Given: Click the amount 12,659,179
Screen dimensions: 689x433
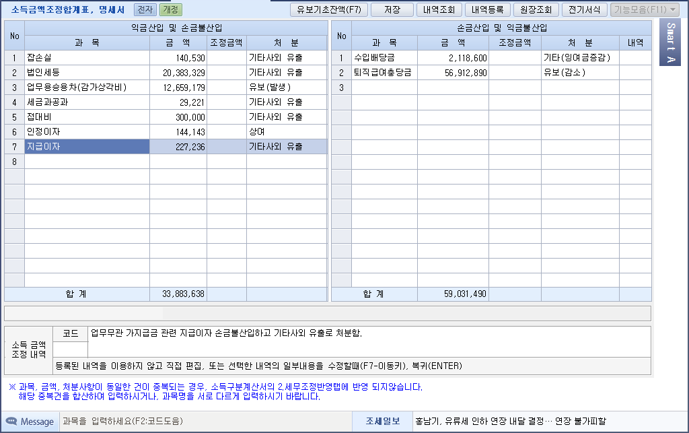Looking at the screenshot, I should 184,88.
